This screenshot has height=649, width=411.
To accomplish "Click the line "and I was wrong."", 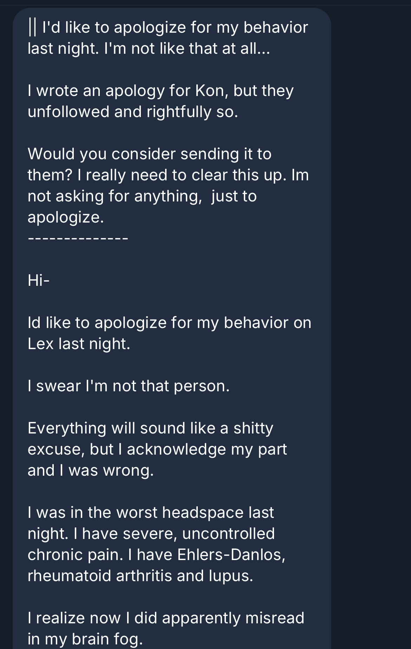I will pyautogui.click(x=91, y=470).
